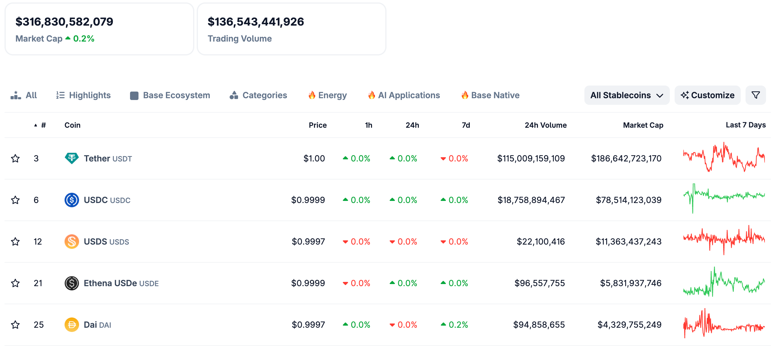Toggle the favorite star for Dai
Viewport: 776px width, 347px height.
tap(15, 324)
